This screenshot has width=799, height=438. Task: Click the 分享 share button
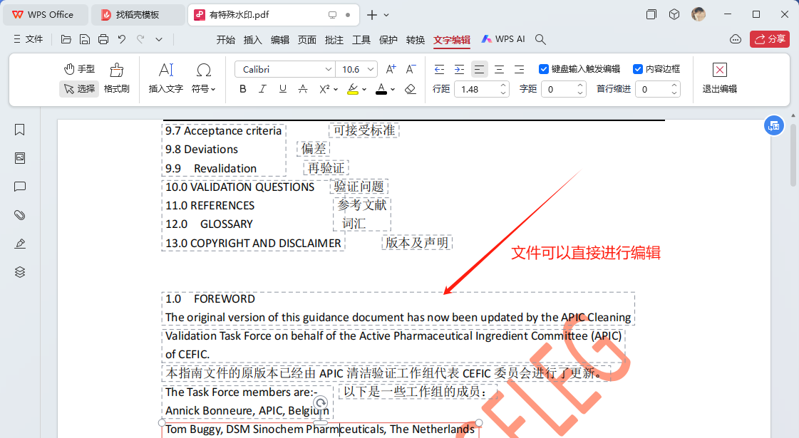[770, 39]
